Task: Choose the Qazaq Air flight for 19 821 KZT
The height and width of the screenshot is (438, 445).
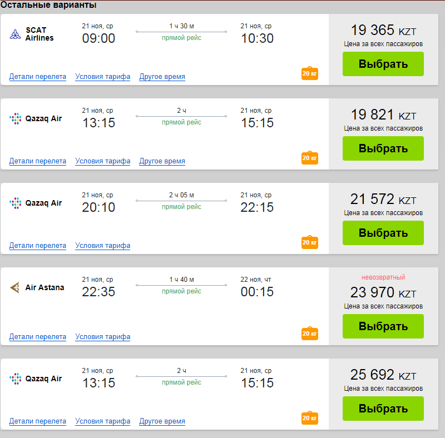Action: point(383,148)
